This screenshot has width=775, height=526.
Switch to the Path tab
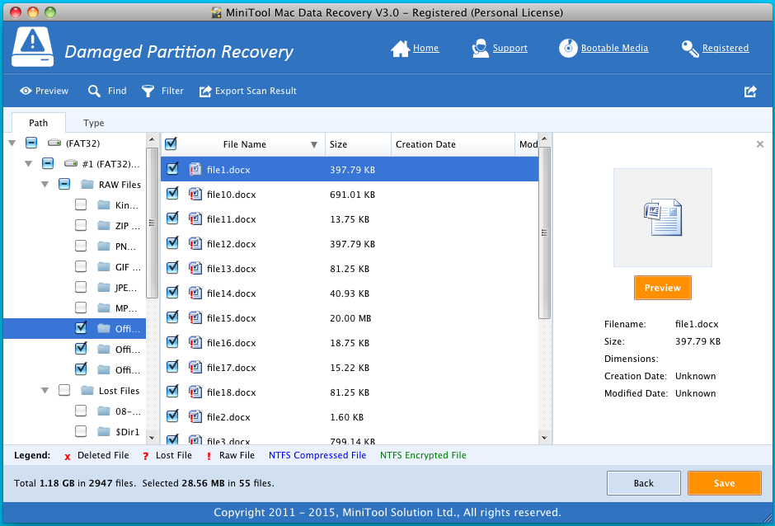[x=39, y=123]
